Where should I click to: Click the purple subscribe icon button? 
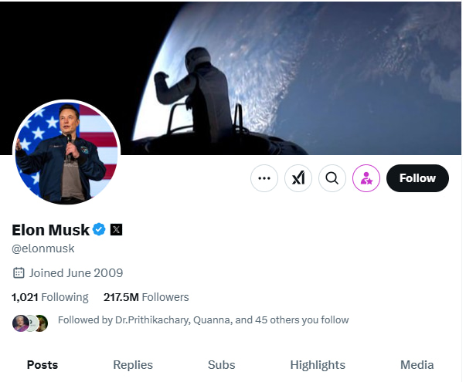coord(366,178)
